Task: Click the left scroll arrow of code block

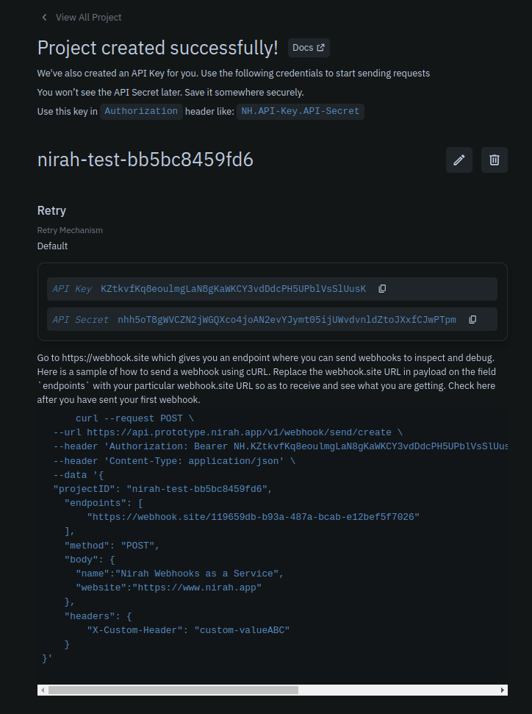Action: (x=42, y=690)
